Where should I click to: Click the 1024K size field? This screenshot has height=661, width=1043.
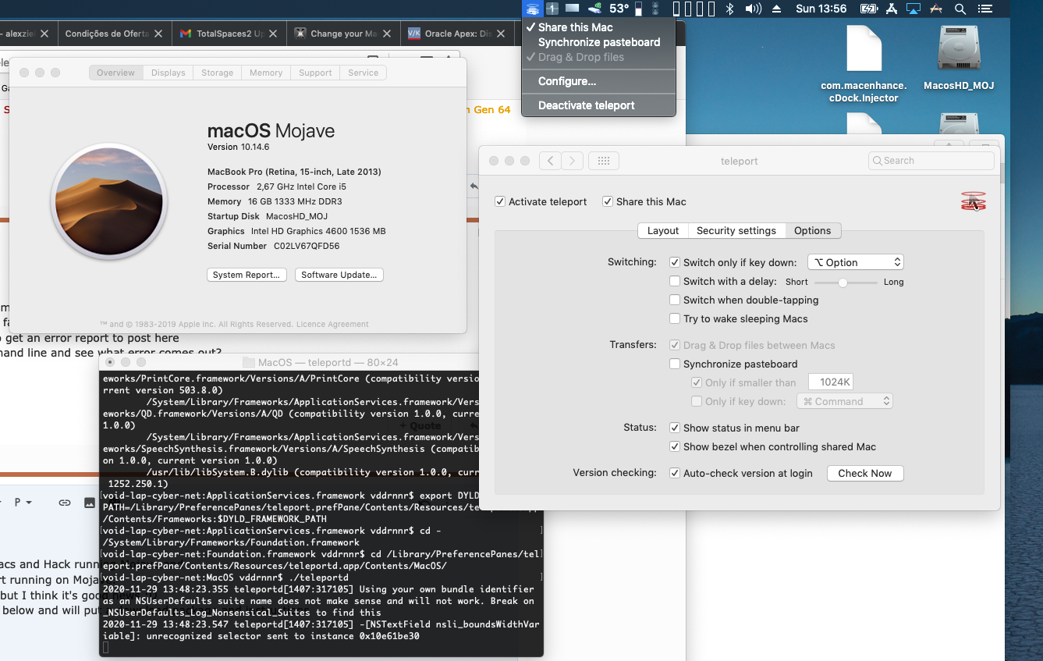click(x=832, y=382)
